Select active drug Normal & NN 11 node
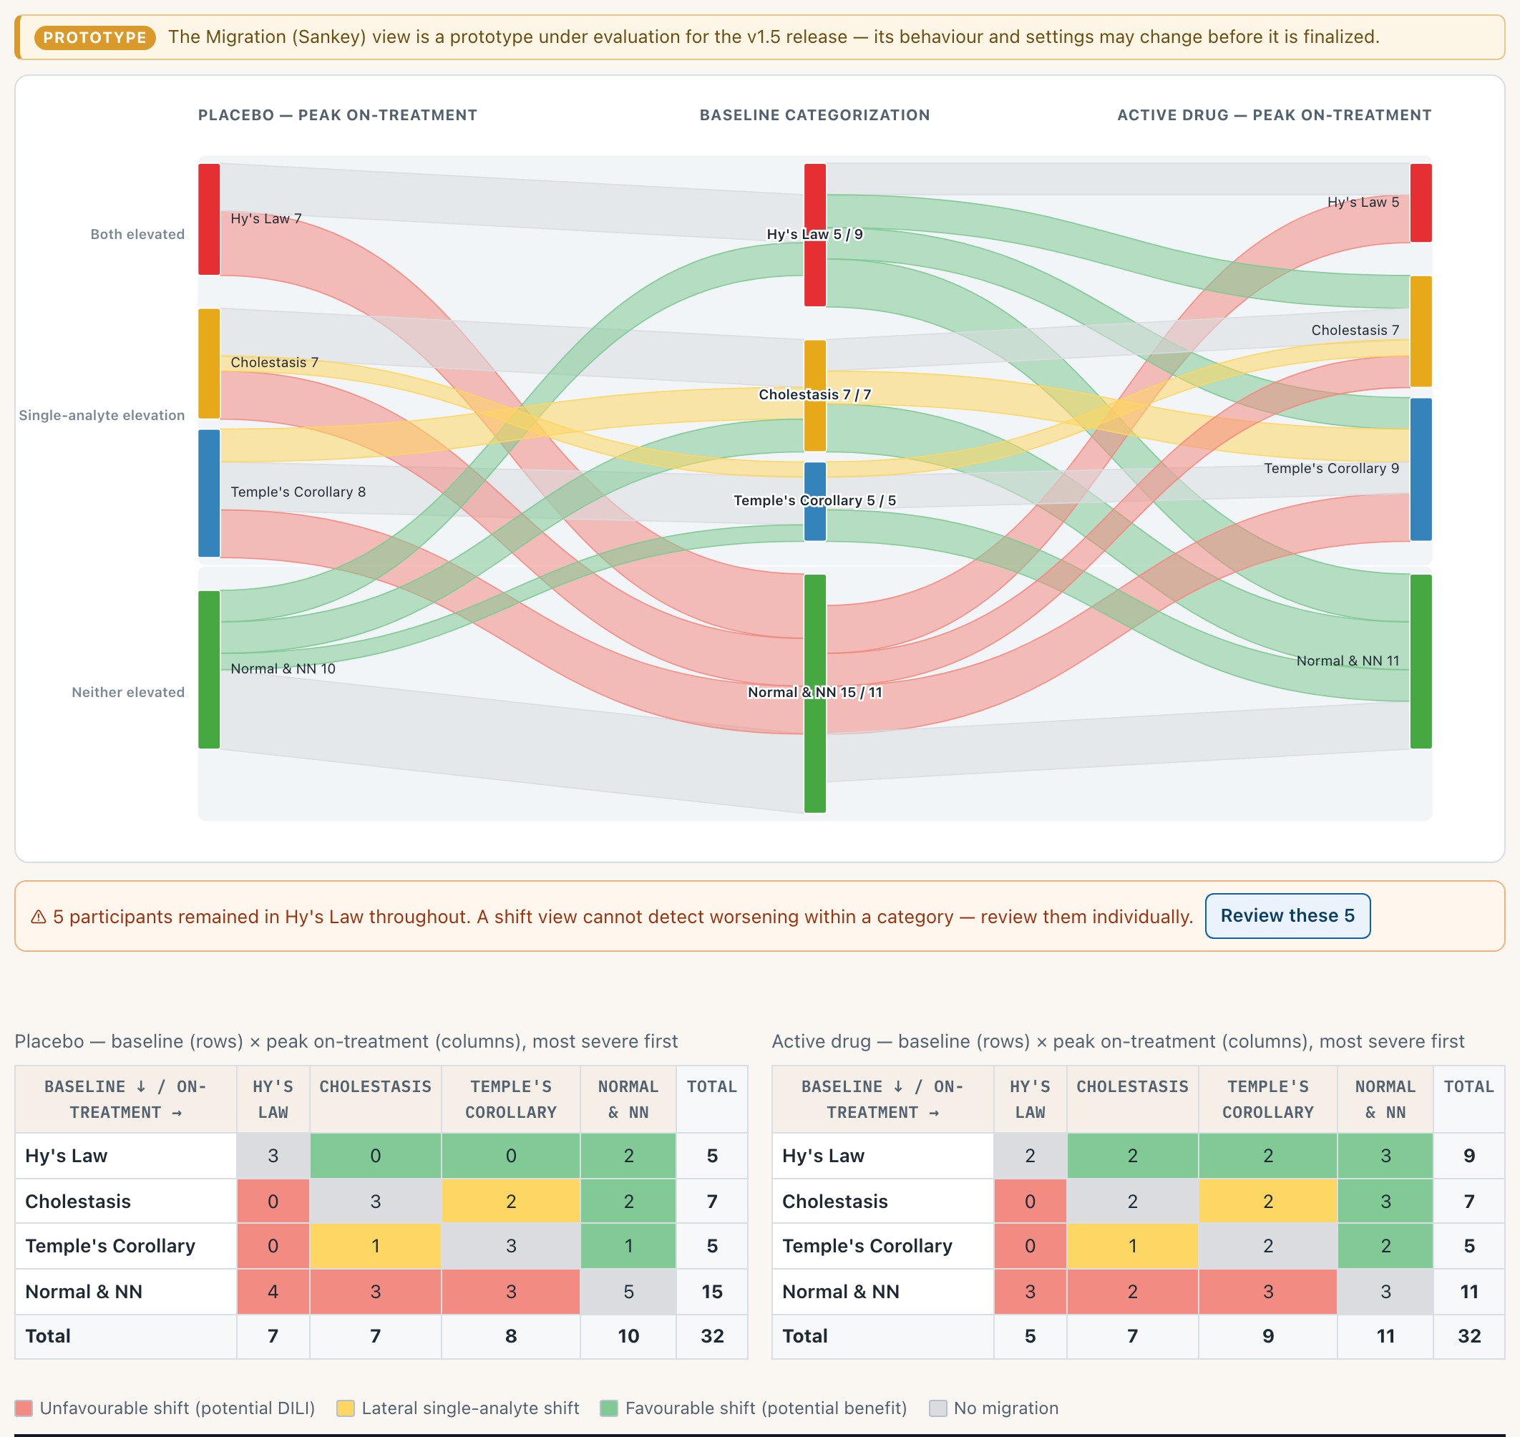Viewport: 1520px width, 1437px height. pos(1421,662)
